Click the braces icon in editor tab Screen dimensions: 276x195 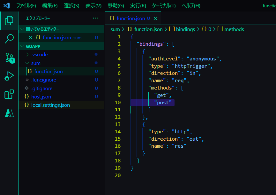coord(112,18)
